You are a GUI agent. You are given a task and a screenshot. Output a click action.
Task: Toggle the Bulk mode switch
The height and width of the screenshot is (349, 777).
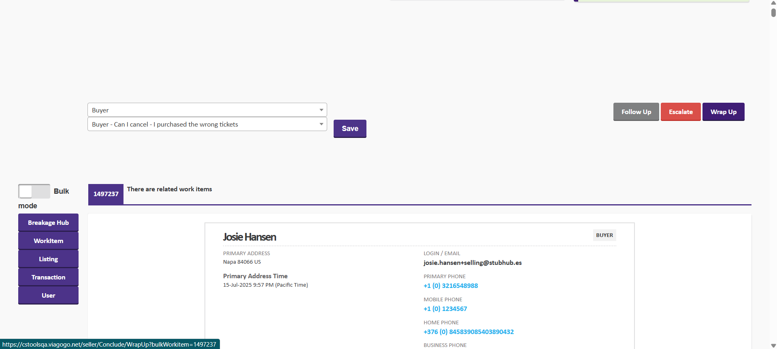click(x=34, y=191)
